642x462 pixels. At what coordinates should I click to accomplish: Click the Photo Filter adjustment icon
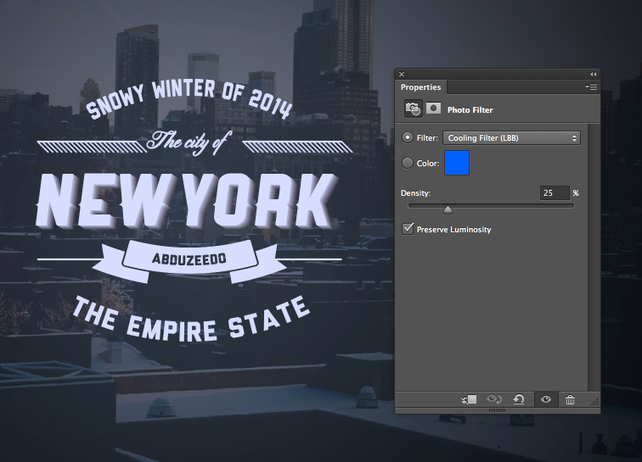click(x=413, y=109)
